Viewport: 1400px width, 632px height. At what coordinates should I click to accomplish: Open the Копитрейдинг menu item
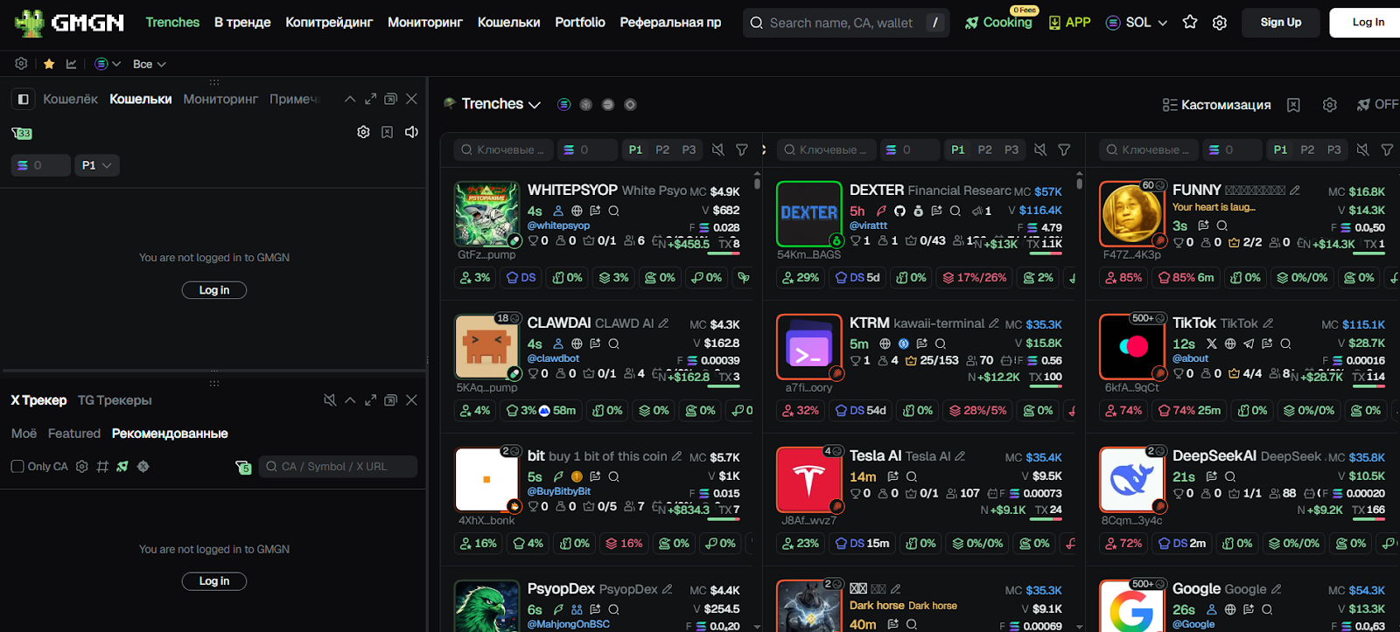coord(329,23)
